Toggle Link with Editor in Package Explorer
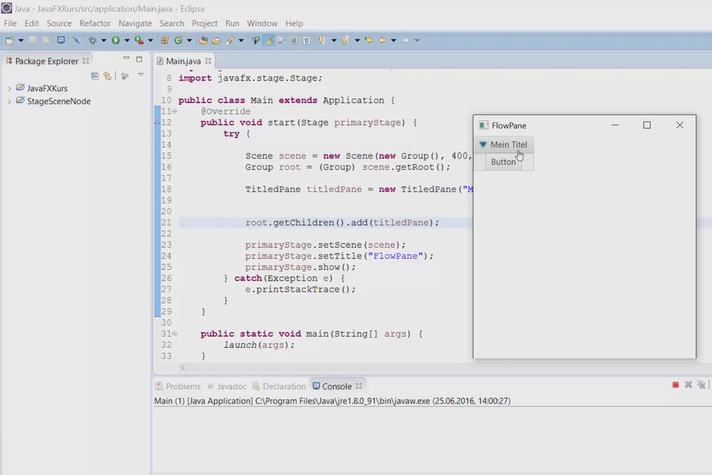712x475 pixels. [x=107, y=75]
